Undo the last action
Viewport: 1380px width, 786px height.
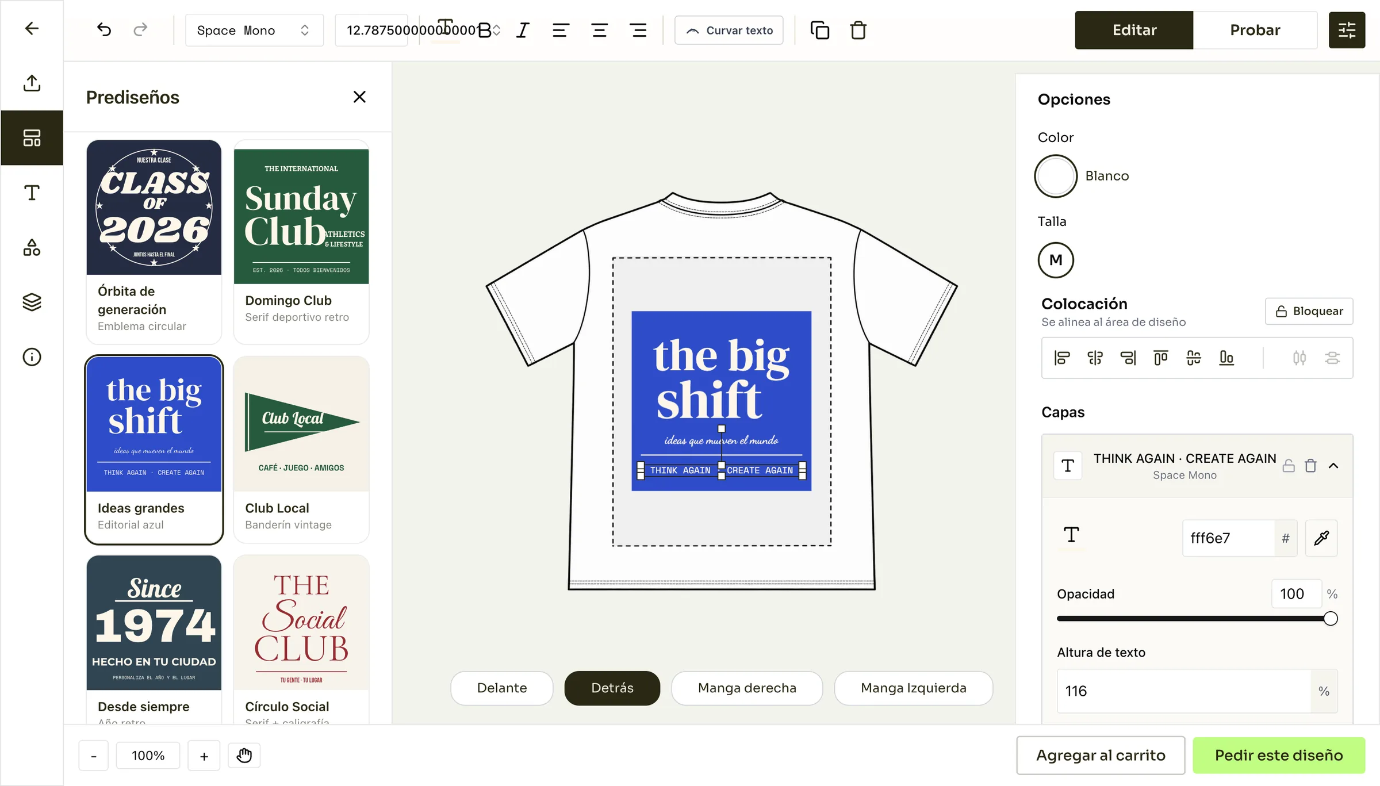click(104, 30)
